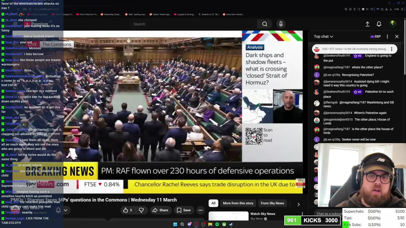Close the live chat panel
The image size is (406, 228).
pyautogui.click(x=396, y=36)
